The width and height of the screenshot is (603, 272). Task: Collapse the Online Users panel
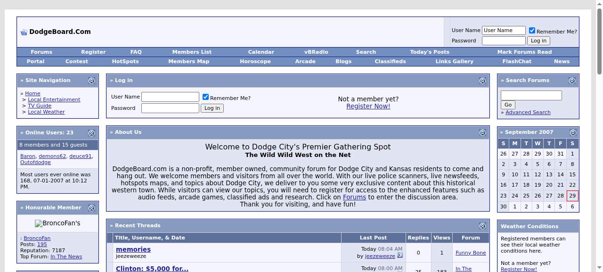click(x=91, y=133)
